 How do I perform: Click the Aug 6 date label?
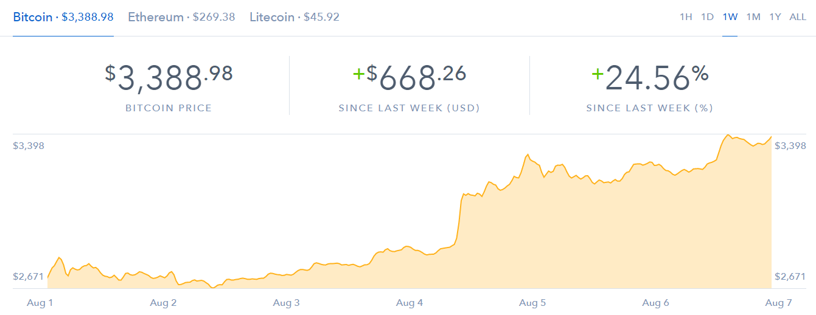point(655,302)
